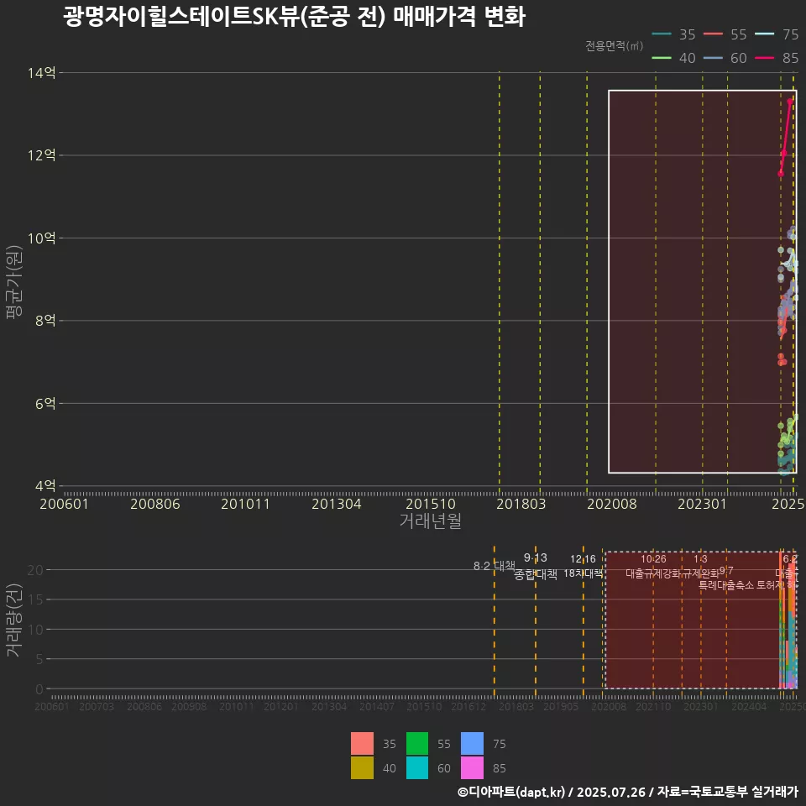Click the 201407 date label under the volume chart
This screenshot has width=806, height=806.
coord(377,707)
